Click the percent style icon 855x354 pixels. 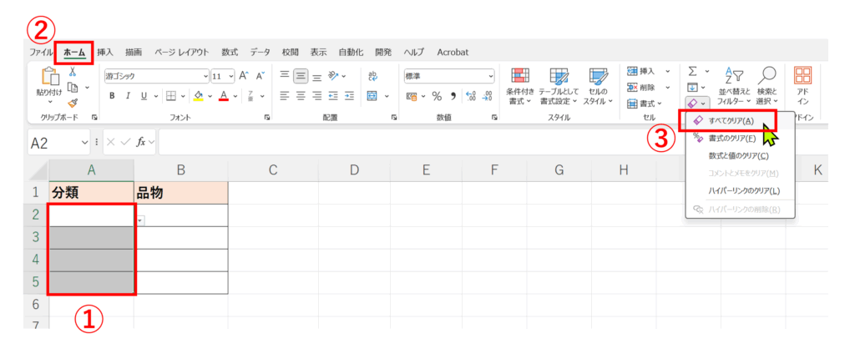coord(436,96)
